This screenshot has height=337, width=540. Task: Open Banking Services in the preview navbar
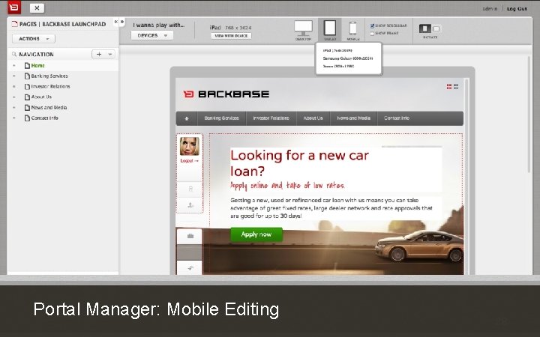[221, 118]
